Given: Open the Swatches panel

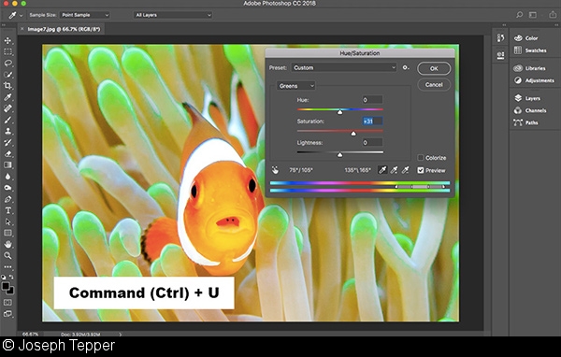Looking at the screenshot, I should (x=530, y=50).
